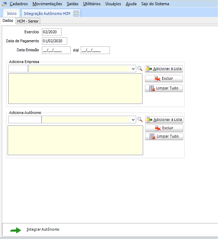
Task: Expand the Adiciona Empresa dropdown
Action: click(133, 69)
